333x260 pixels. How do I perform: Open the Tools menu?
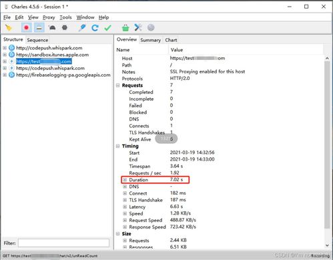[x=65, y=17]
